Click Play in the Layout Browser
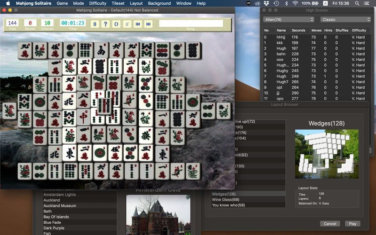 click(x=352, y=224)
